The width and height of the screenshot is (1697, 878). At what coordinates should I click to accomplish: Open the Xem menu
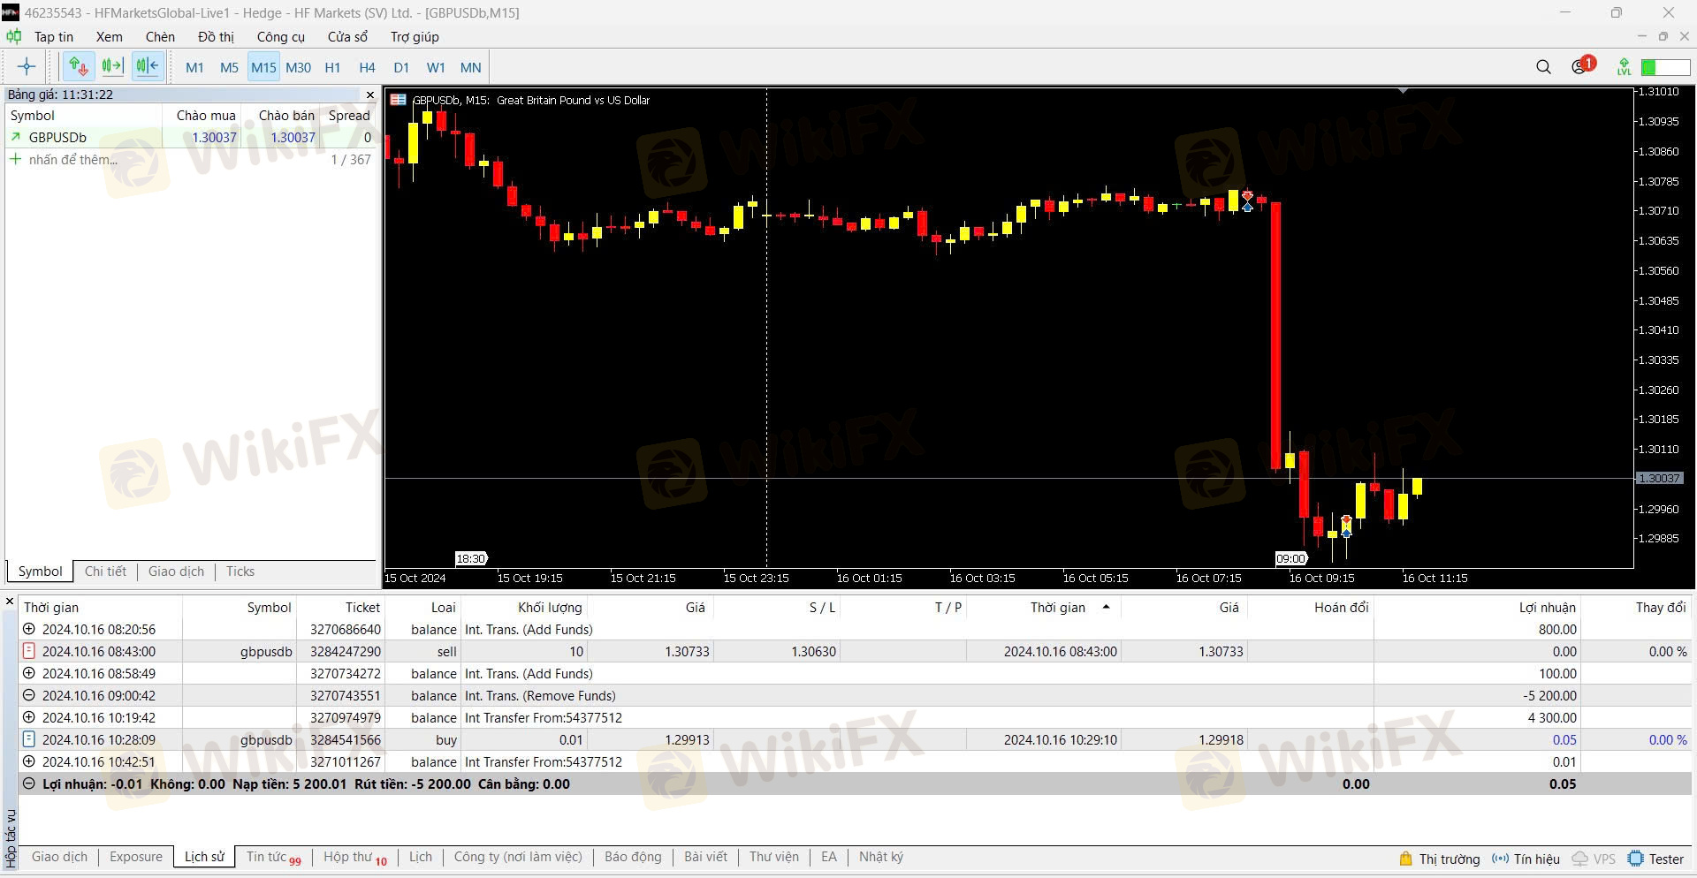(x=109, y=36)
